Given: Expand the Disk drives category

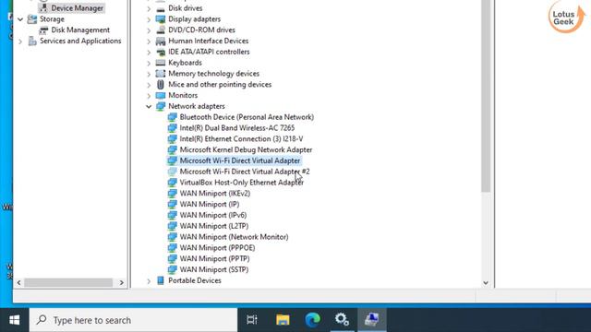Looking at the screenshot, I should (149, 8).
